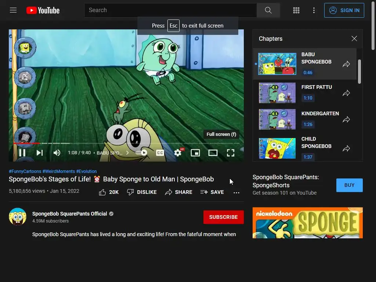Open FIRST PATTU chapter thumbnail

pos(277,93)
